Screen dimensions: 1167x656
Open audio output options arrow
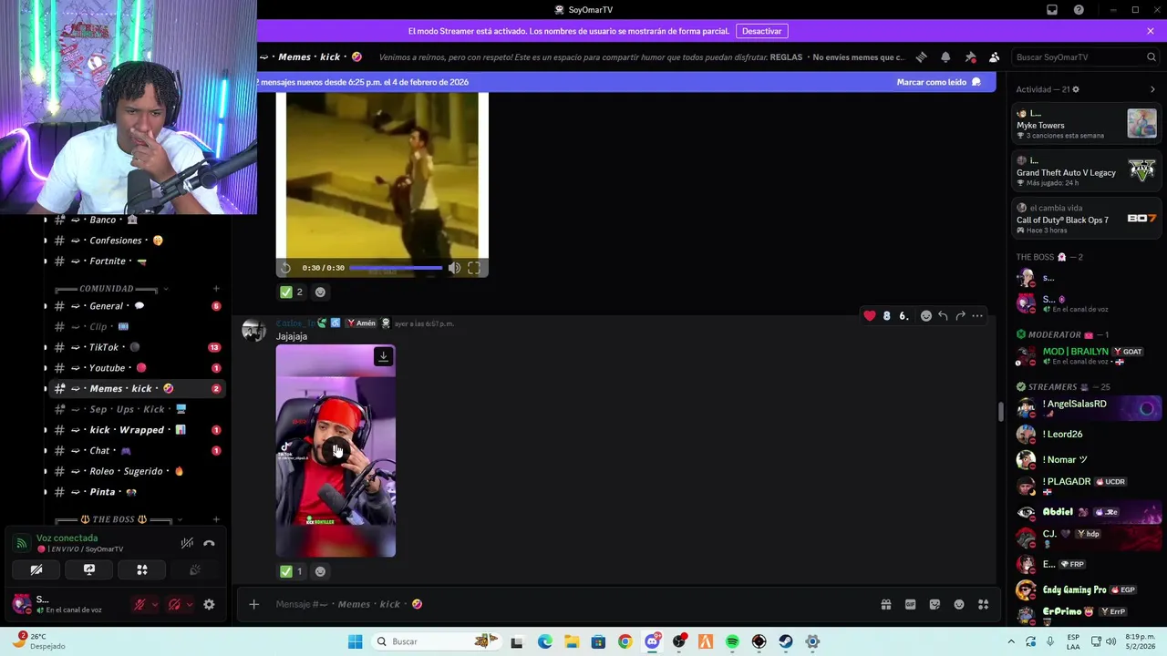pos(189,604)
